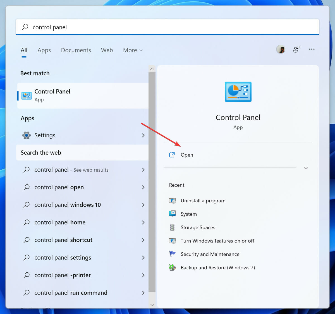Click the Open external-link icon

(172, 155)
